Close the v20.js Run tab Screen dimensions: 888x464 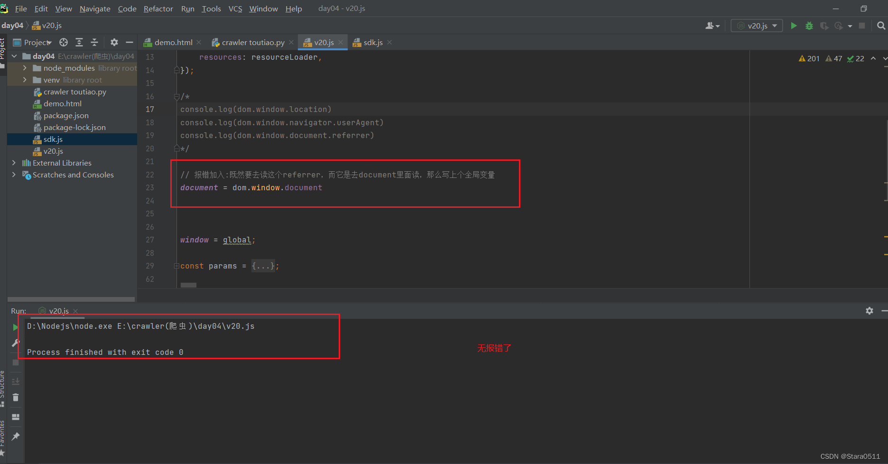point(75,311)
